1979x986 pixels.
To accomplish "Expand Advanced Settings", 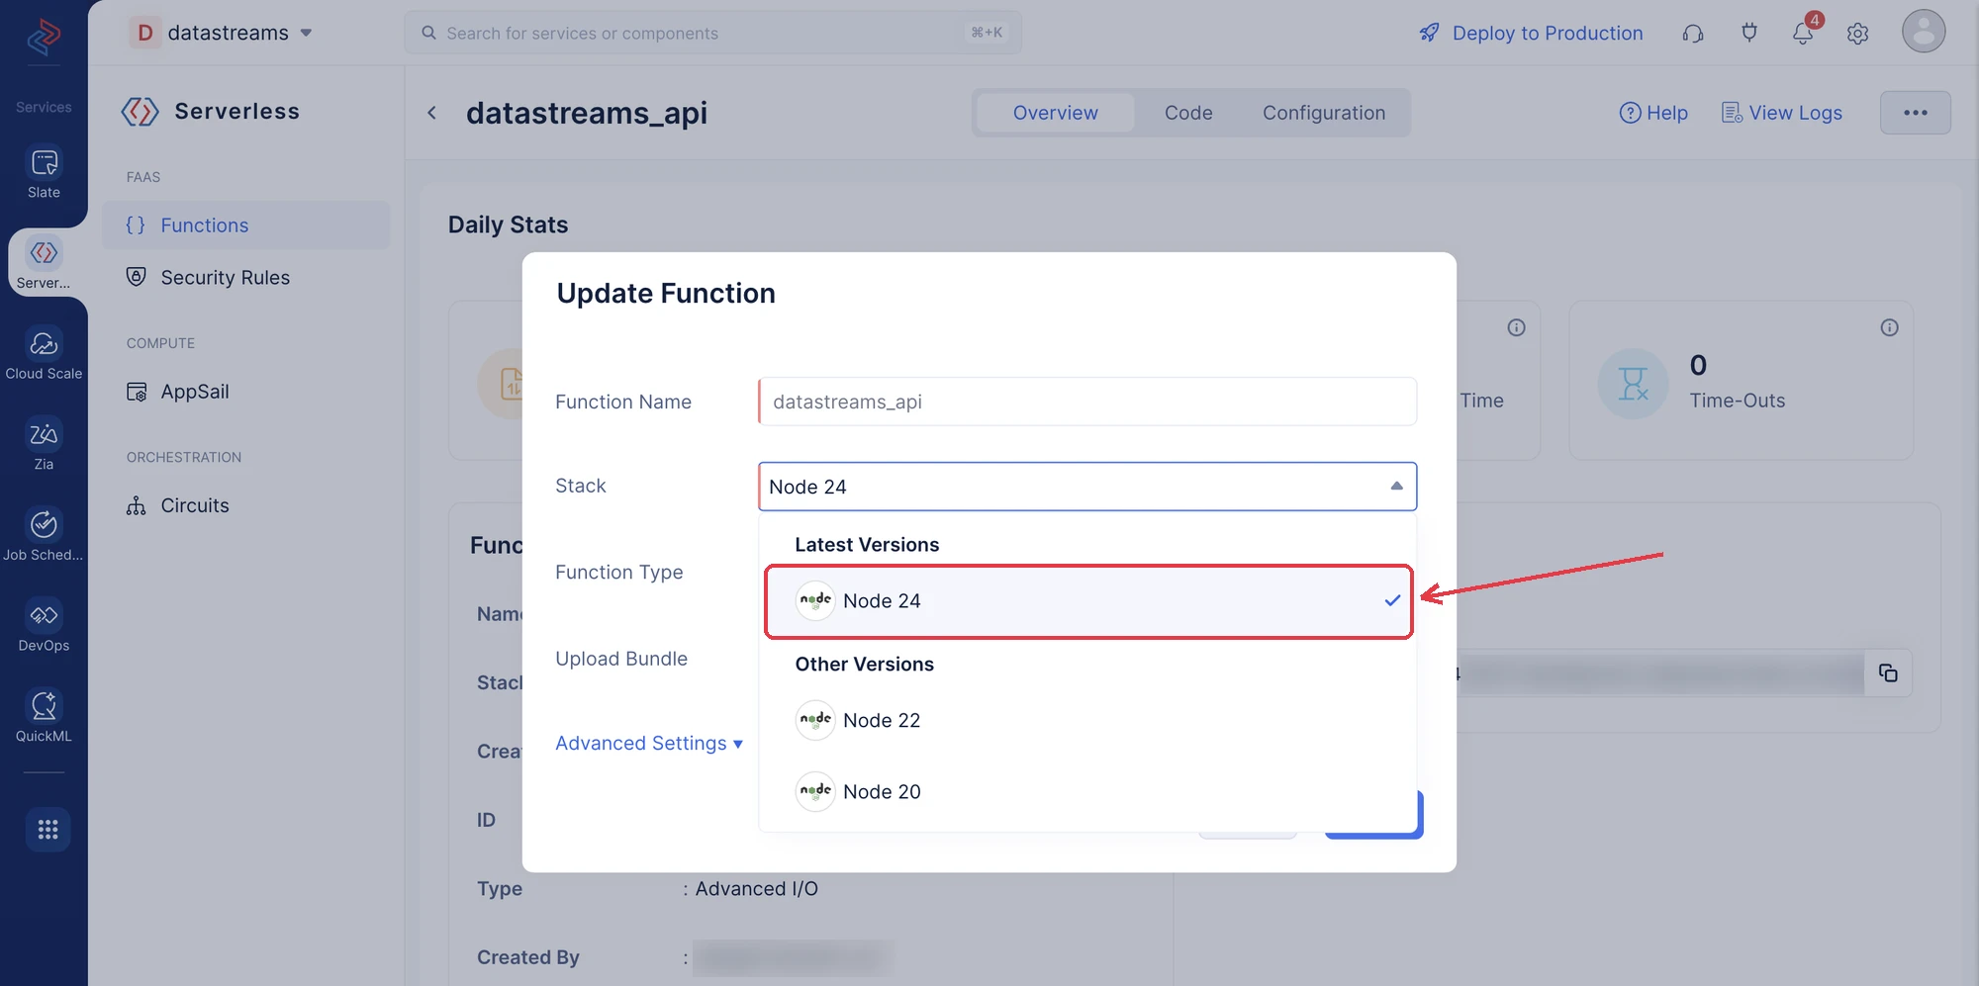I will [x=649, y=743].
